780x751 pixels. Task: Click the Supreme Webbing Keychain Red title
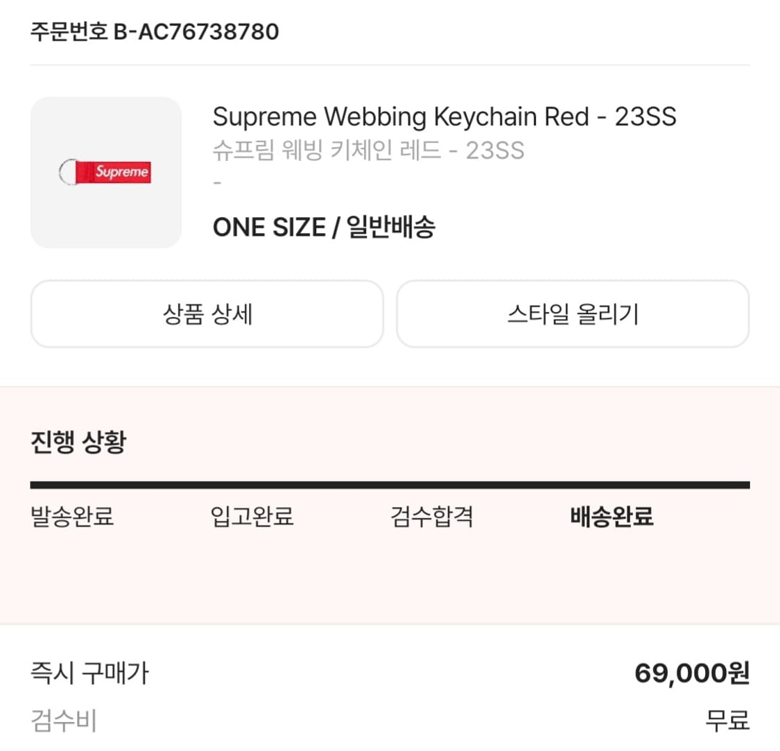pos(444,116)
